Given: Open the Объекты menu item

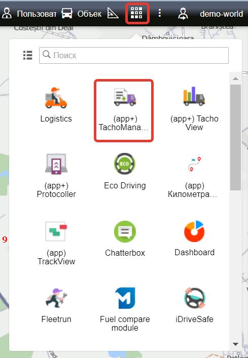Looking at the screenshot, I should (82, 14).
